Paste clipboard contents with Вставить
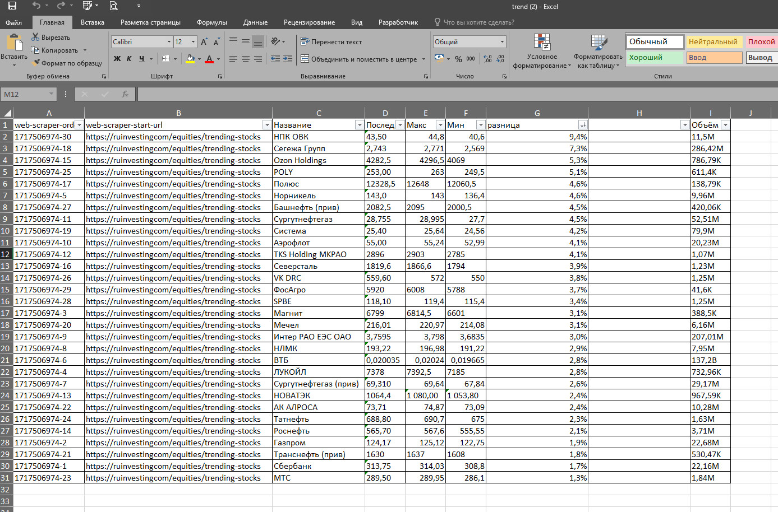This screenshot has width=778, height=512. pyautogui.click(x=14, y=50)
